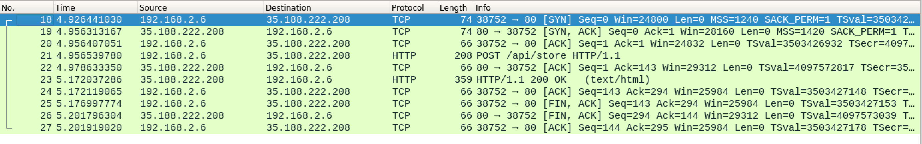
Task: Click the Source column header
Action: (201, 8)
